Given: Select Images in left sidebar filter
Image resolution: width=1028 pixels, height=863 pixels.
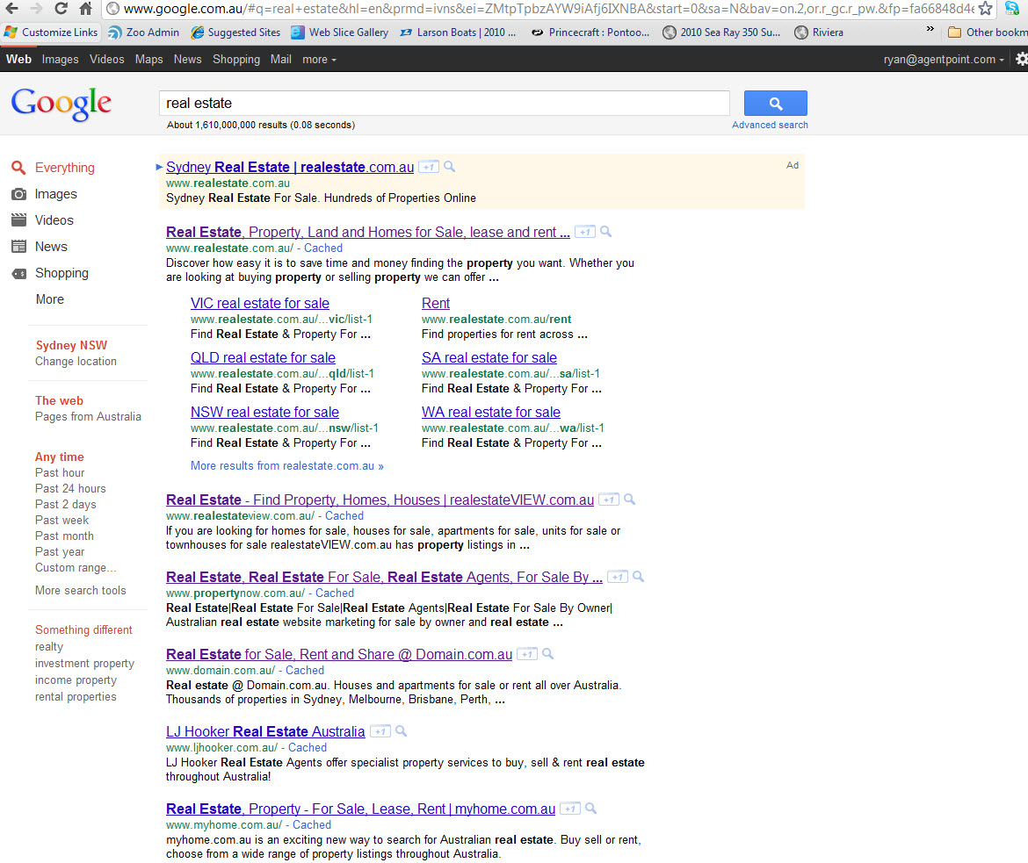Looking at the screenshot, I should coord(55,194).
